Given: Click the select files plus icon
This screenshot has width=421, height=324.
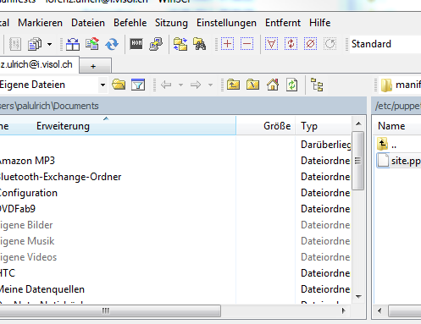Looking at the screenshot, I should tap(227, 44).
